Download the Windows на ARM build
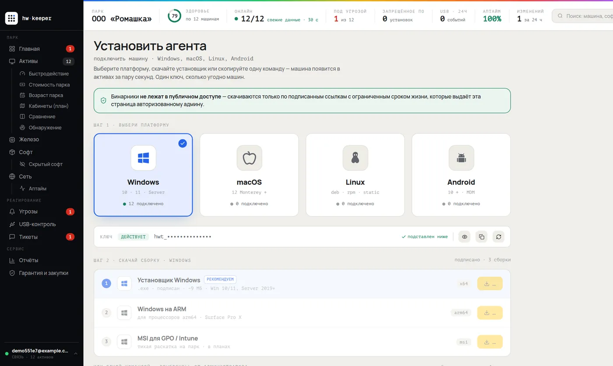613x366 pixels. tap(490, 313)
